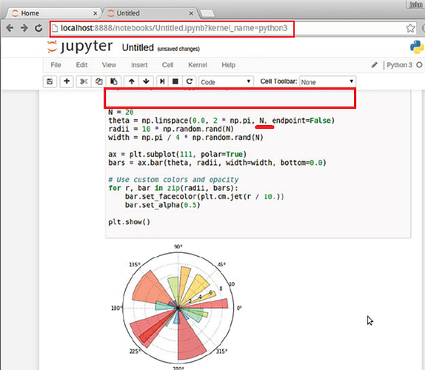Bookmark the page with the star icon
The width and height of the screenshot is (425, 370).
point(410,28)
